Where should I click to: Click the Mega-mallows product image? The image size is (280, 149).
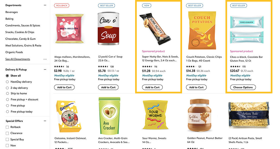[x=69, y=28]
